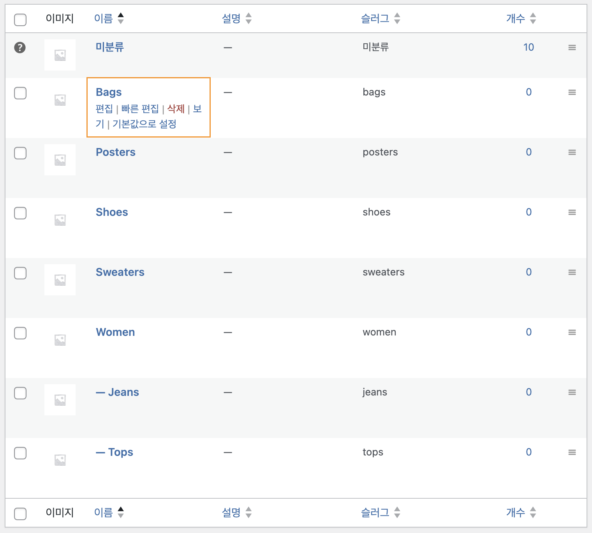The width and height of the screenshot is (592, 533).
Task: Click the drag handle for Bags row
Action: (x=572, y=92)
